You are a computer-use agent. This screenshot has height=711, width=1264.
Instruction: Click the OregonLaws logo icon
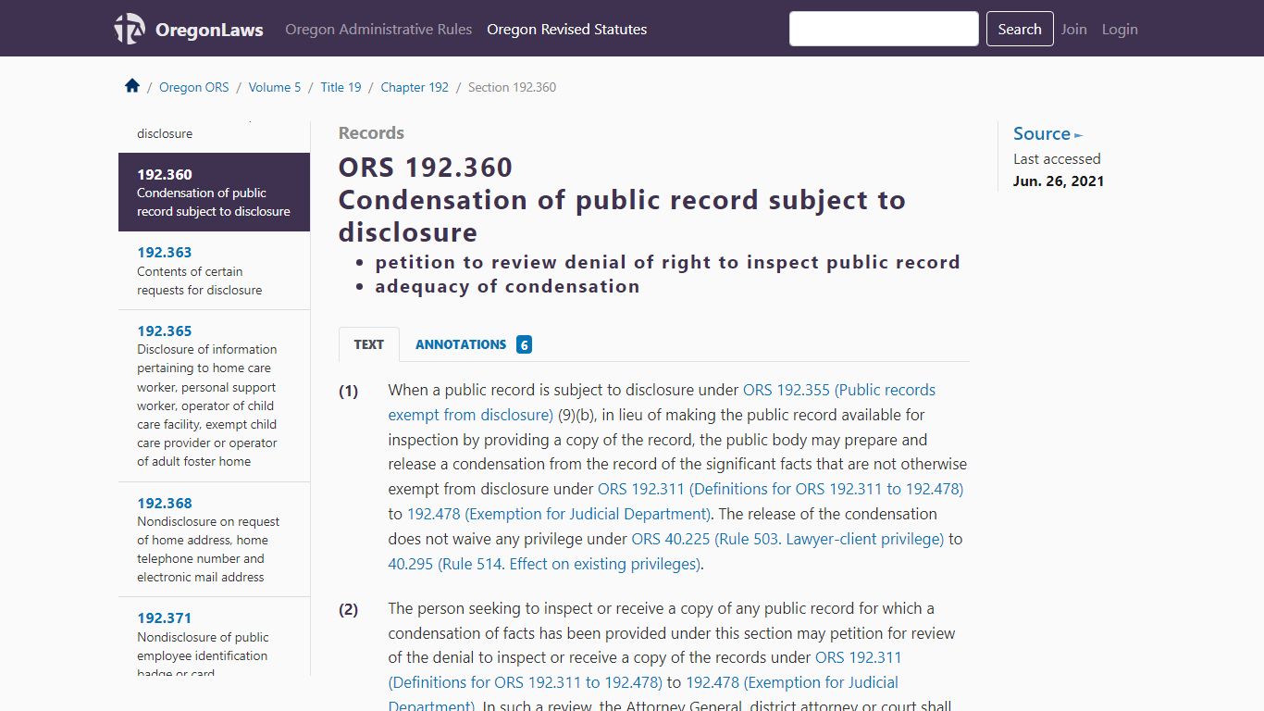(x=130, y=29)
